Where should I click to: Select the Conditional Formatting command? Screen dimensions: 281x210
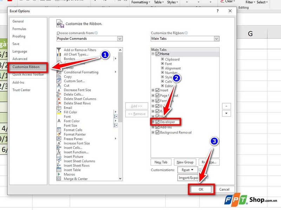[x=81, y=72]
